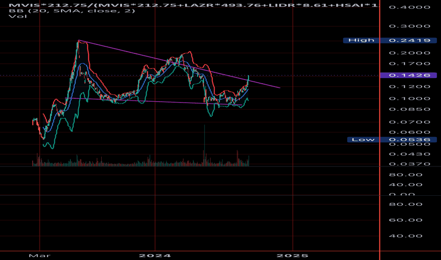Click the 0.0600 price axis label
Viewport: 441px width, 260px height.
[409, 132]
